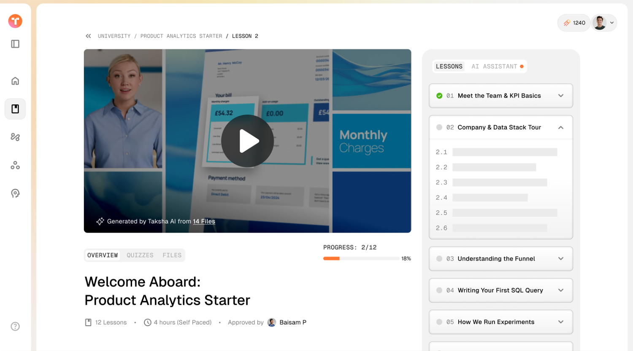Expand Writing Your First SQL Query chevron

click(x=561, y=290)
